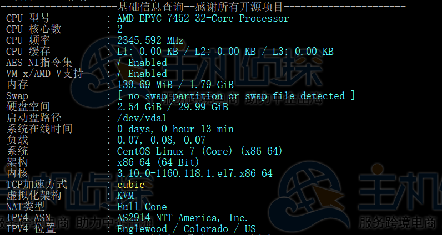Viewport: 442px width, 235px height.
Task: Click the checkmark beside VM-x/AMD-V Enabled
Action: 119,74
